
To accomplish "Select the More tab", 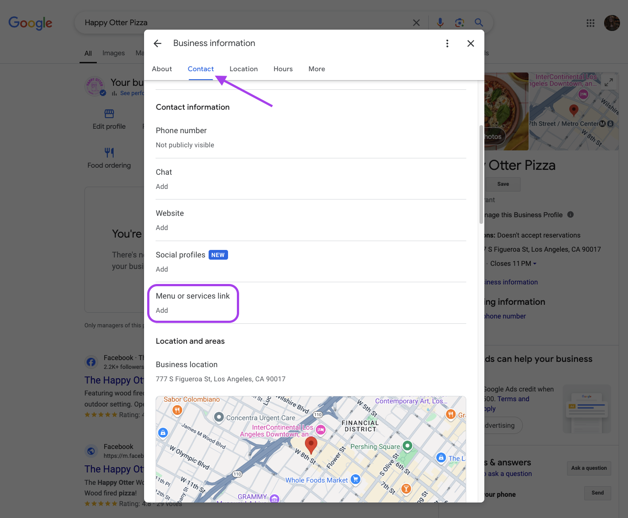I will (x=316, y=69).
